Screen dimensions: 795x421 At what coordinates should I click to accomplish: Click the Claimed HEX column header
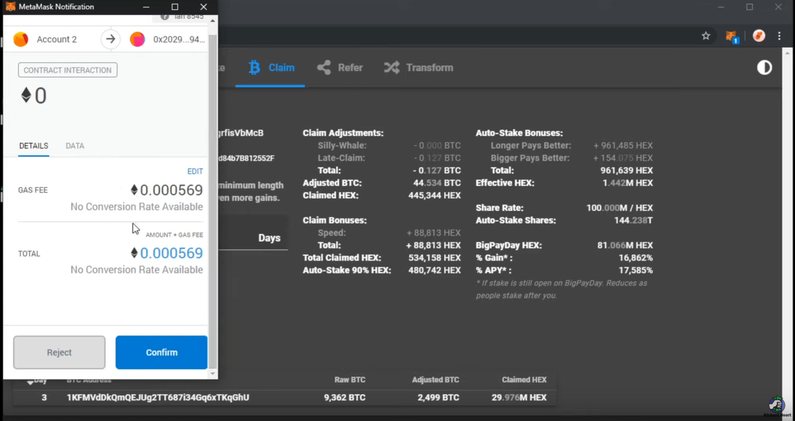524,380
